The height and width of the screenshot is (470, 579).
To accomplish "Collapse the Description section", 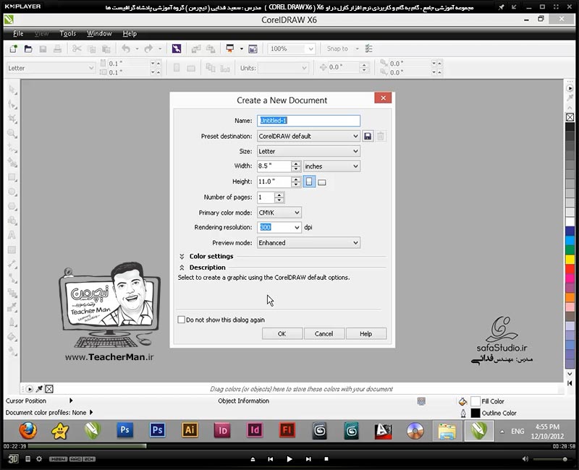I will [182, 268].
